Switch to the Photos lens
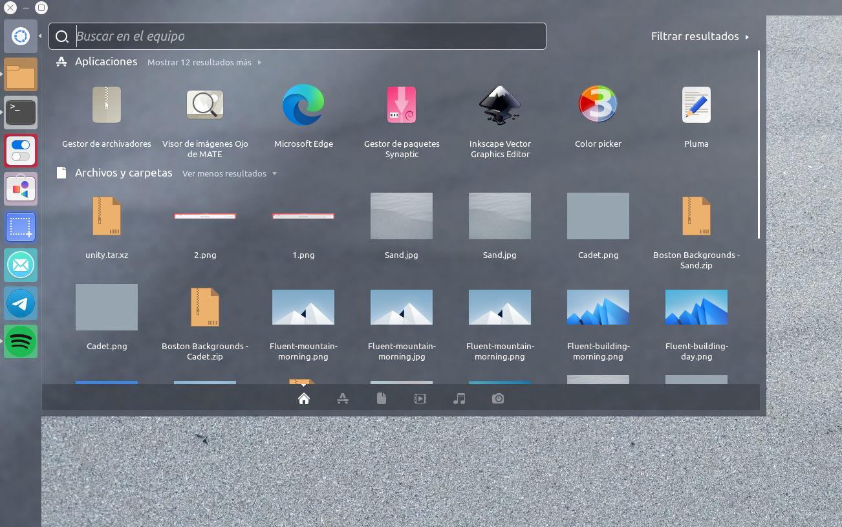 498,398
